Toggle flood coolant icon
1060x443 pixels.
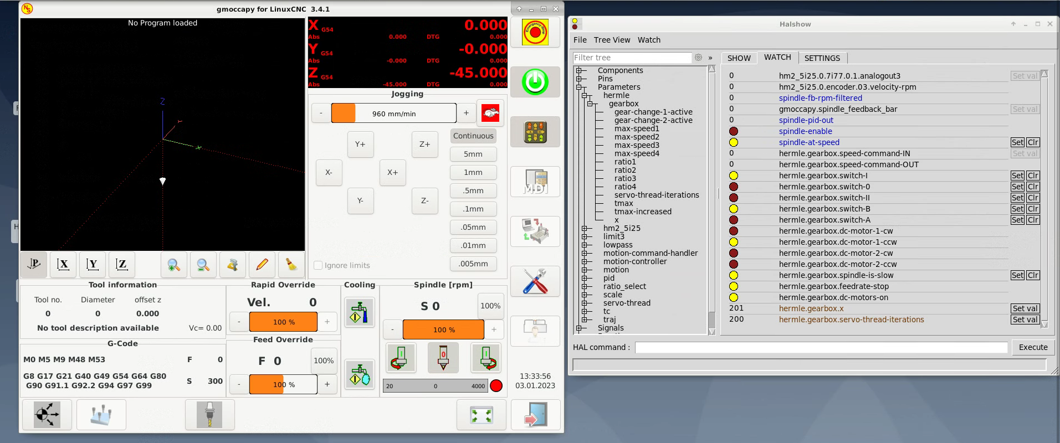[360, 313]
